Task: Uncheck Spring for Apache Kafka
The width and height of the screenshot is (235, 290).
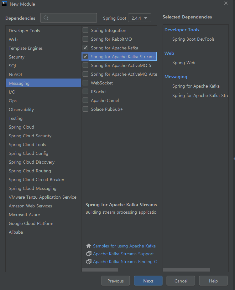Action: tap(85, 48)
